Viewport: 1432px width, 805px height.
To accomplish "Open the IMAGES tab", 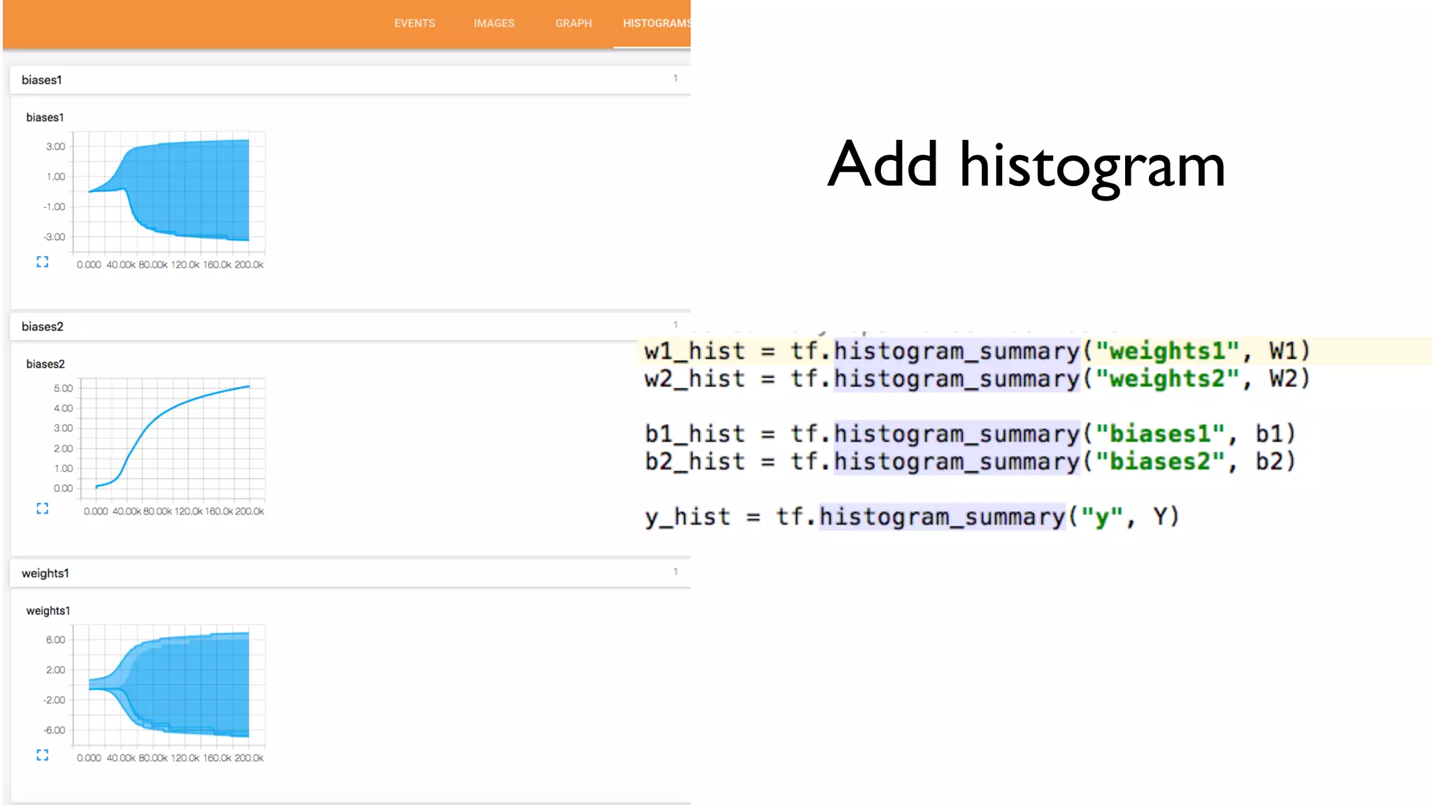I will [494, 23].
